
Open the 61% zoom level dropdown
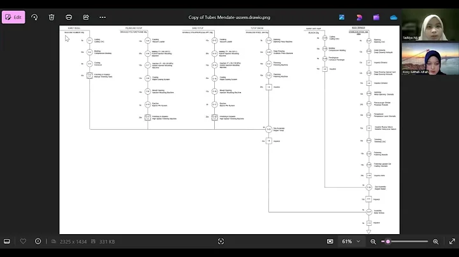[x=351, y=242]
